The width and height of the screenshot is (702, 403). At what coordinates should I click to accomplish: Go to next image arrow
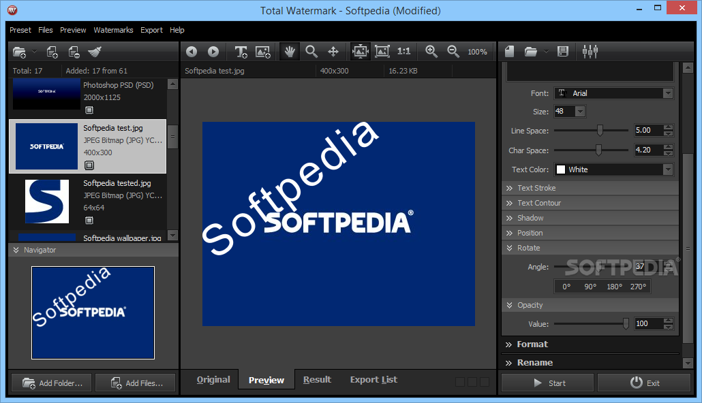point(213,52)
